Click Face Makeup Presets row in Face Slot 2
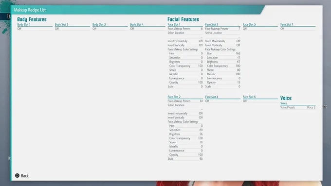The width and height of the screenshot is (331, 186). 185,101
